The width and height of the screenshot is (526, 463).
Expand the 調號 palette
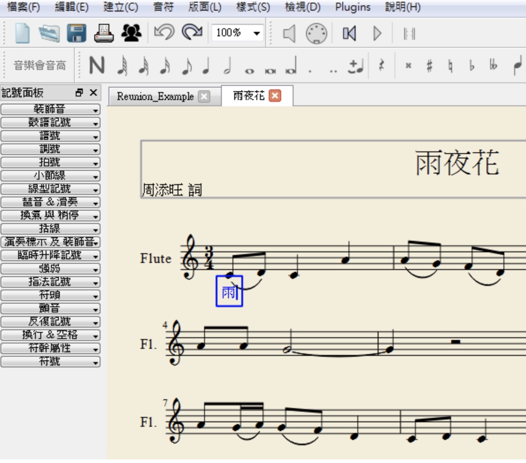(50, 149)
